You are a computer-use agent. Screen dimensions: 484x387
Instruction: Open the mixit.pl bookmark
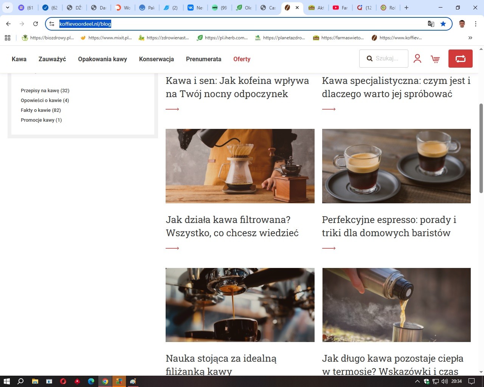[x=106, y=38]
